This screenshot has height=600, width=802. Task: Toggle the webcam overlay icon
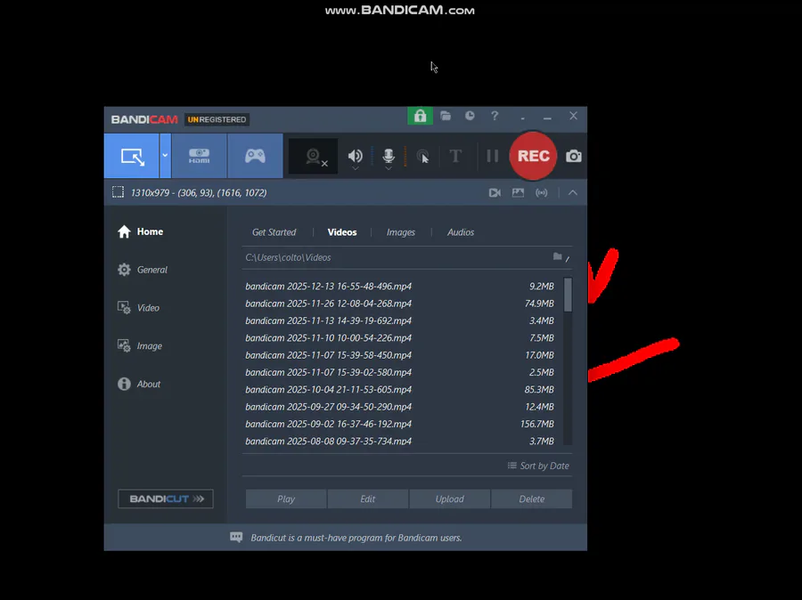click(x=313, y=156)
